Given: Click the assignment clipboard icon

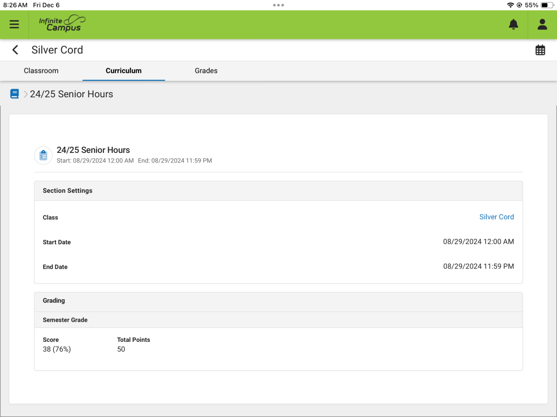Looking at the screenshot, I should click(44, 155).
